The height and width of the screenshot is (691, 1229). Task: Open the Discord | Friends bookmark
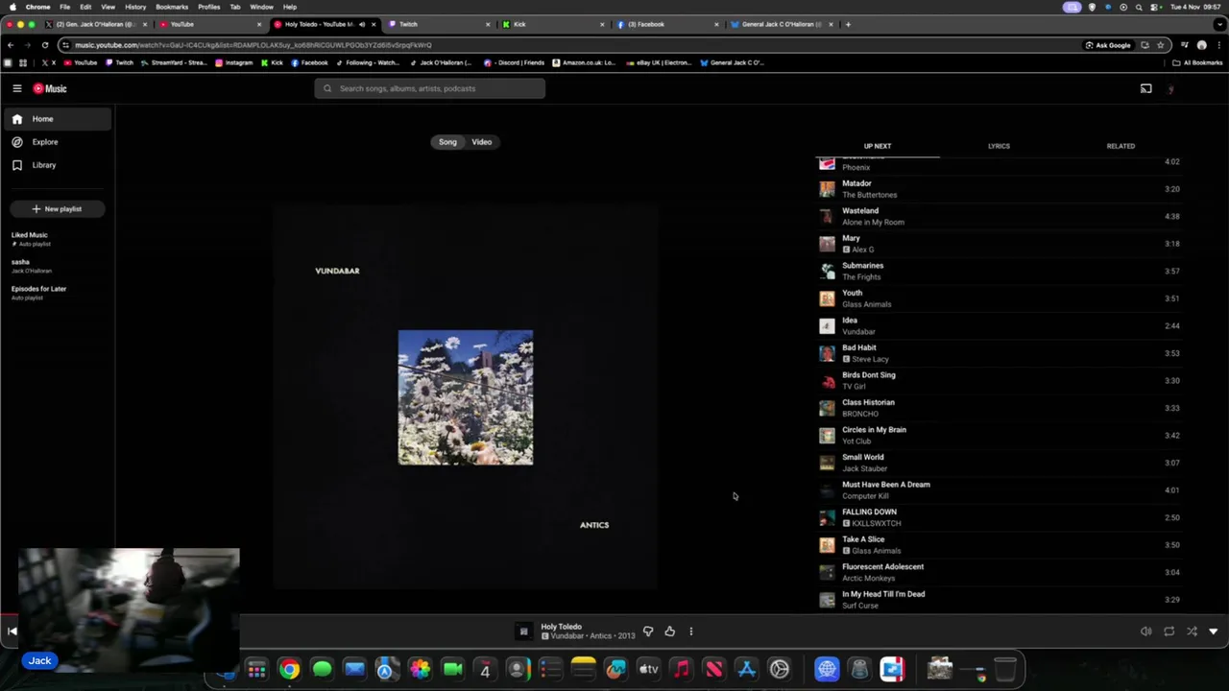[x=515, y=62]
